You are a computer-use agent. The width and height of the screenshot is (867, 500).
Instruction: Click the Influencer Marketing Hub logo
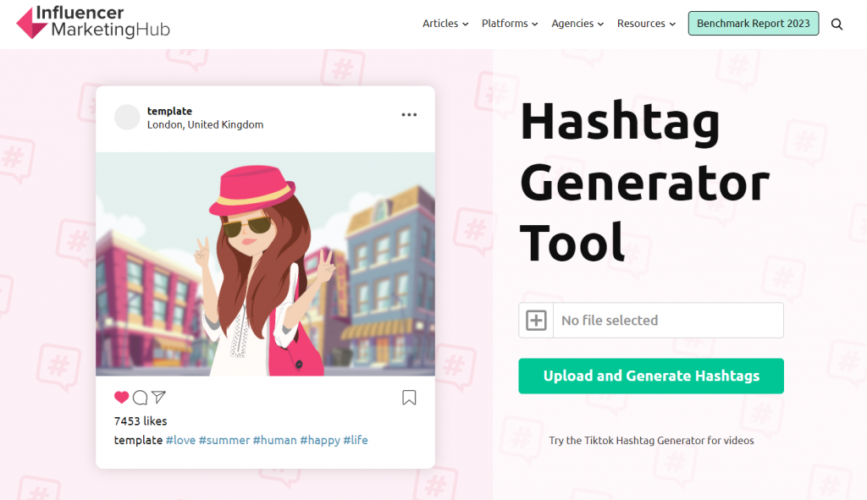93,23
